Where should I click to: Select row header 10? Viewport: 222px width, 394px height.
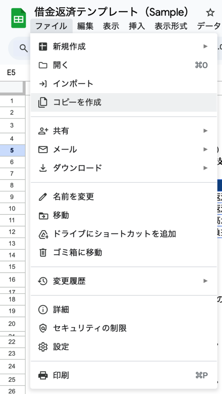pyautogui.click(x=12, y=208)
